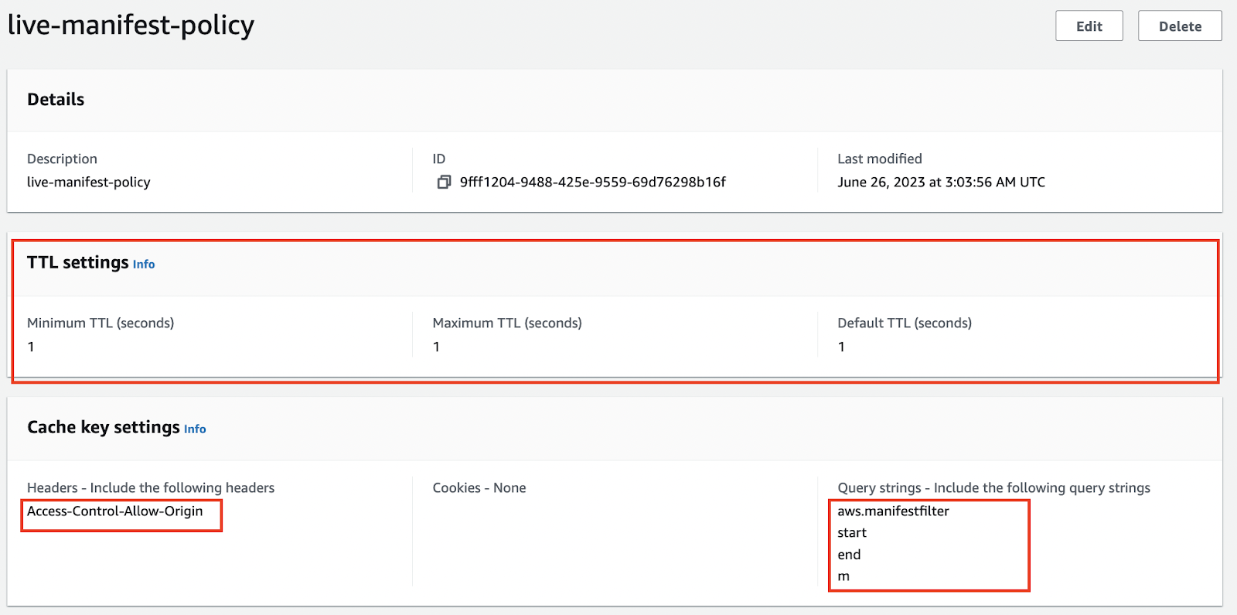Image resolution: width=1237 pixels, height=615 pixels.
Task: Click the Access-Control-Allow-Origin header entry
Action: click(115, 511)
